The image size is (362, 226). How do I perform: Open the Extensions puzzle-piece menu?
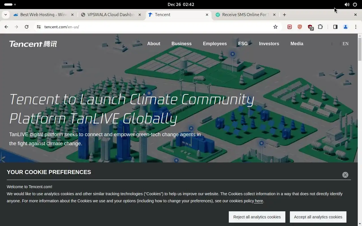[x=320, y=27]
